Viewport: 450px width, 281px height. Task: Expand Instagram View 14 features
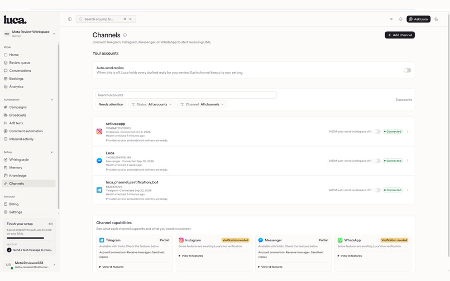click(191, 256)
